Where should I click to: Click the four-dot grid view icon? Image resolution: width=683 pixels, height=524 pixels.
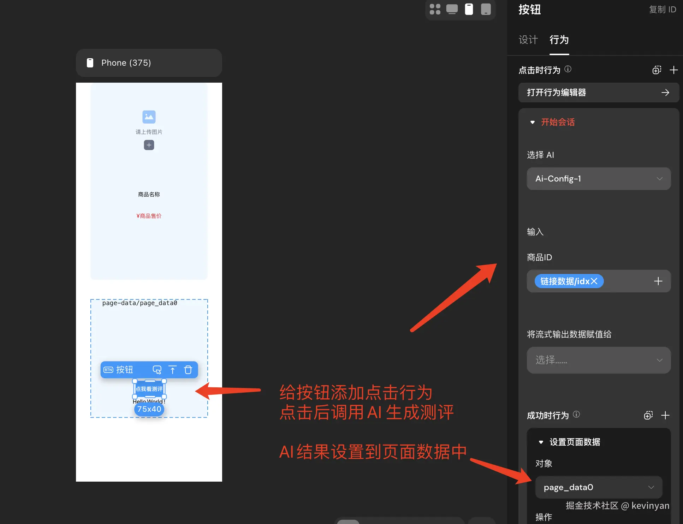[x=435, y=9]
